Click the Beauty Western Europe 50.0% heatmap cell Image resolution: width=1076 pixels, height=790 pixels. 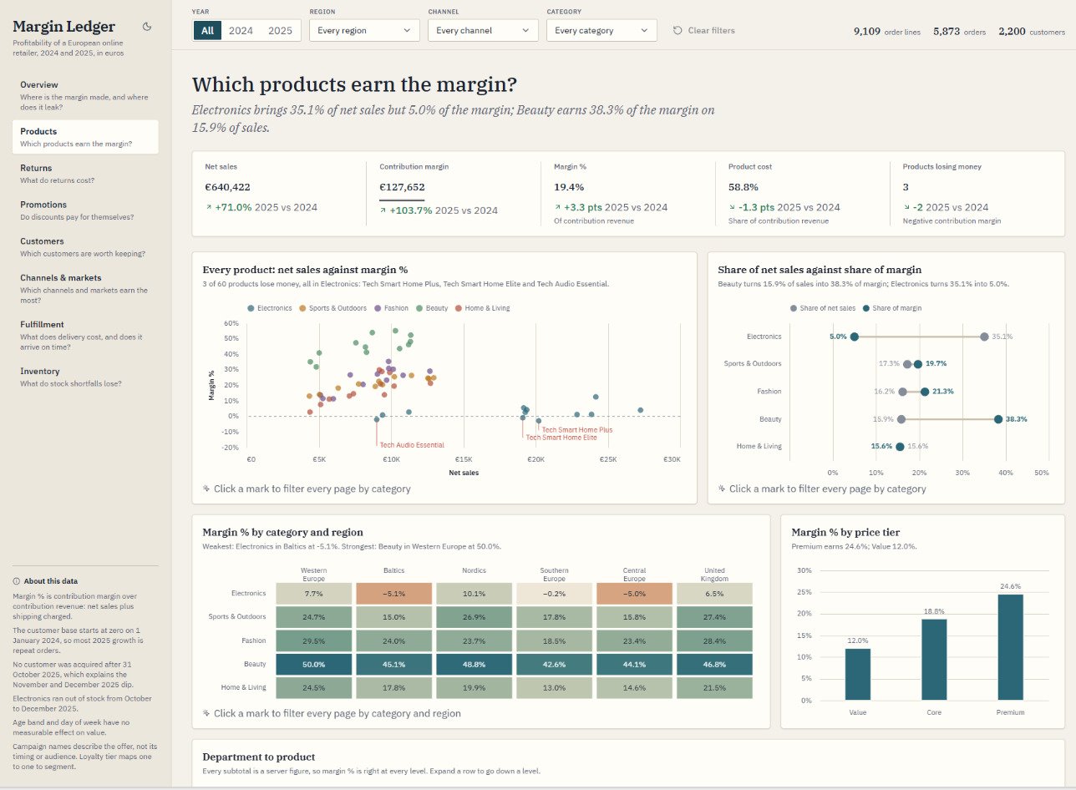[x=313, y=664]
